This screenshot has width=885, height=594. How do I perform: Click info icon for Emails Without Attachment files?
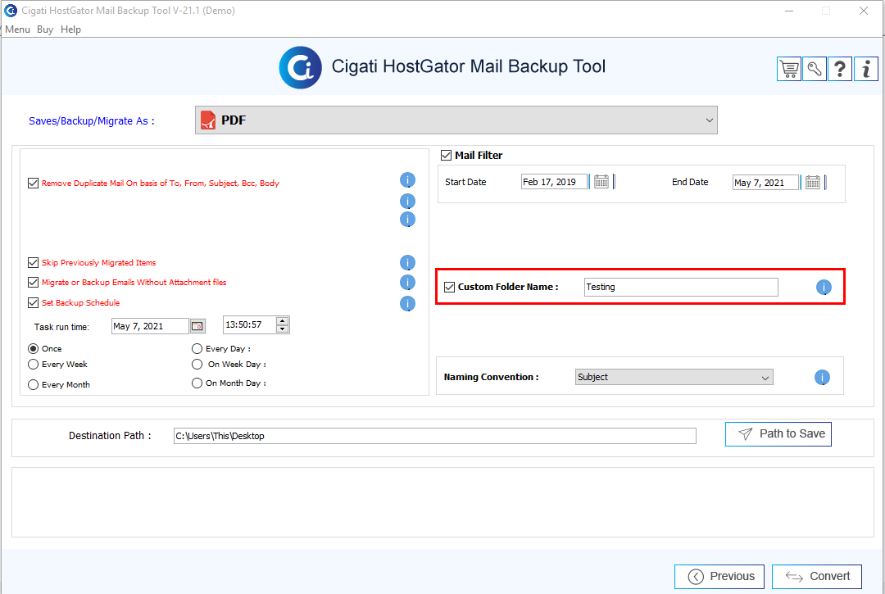(407, 282)
